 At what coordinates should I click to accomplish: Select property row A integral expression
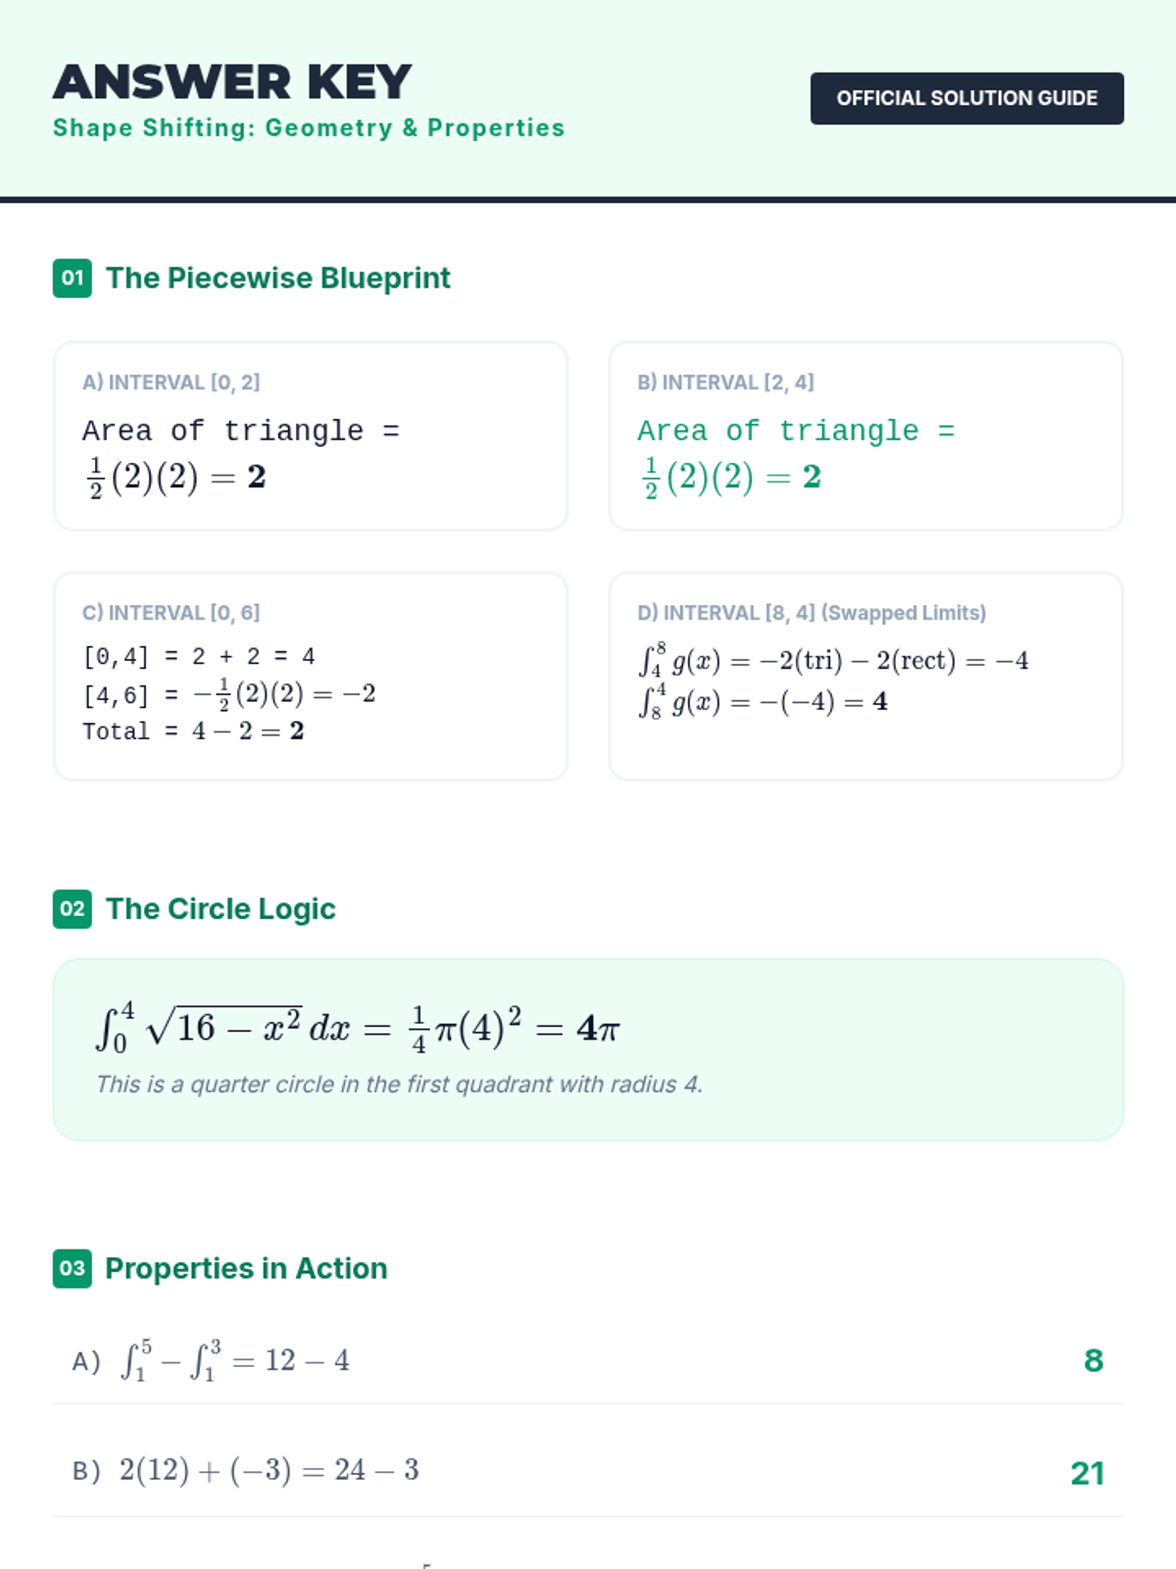234,1361
